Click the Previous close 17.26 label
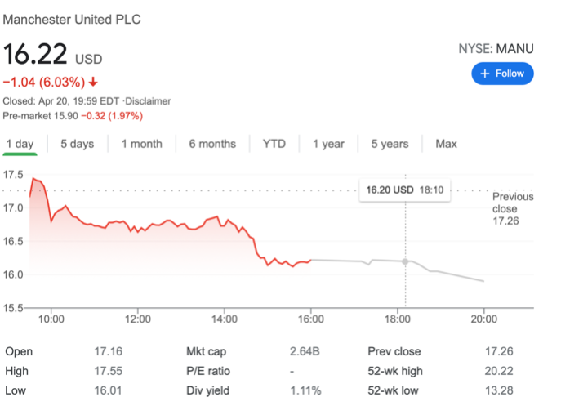 click(x=513, y=208)
